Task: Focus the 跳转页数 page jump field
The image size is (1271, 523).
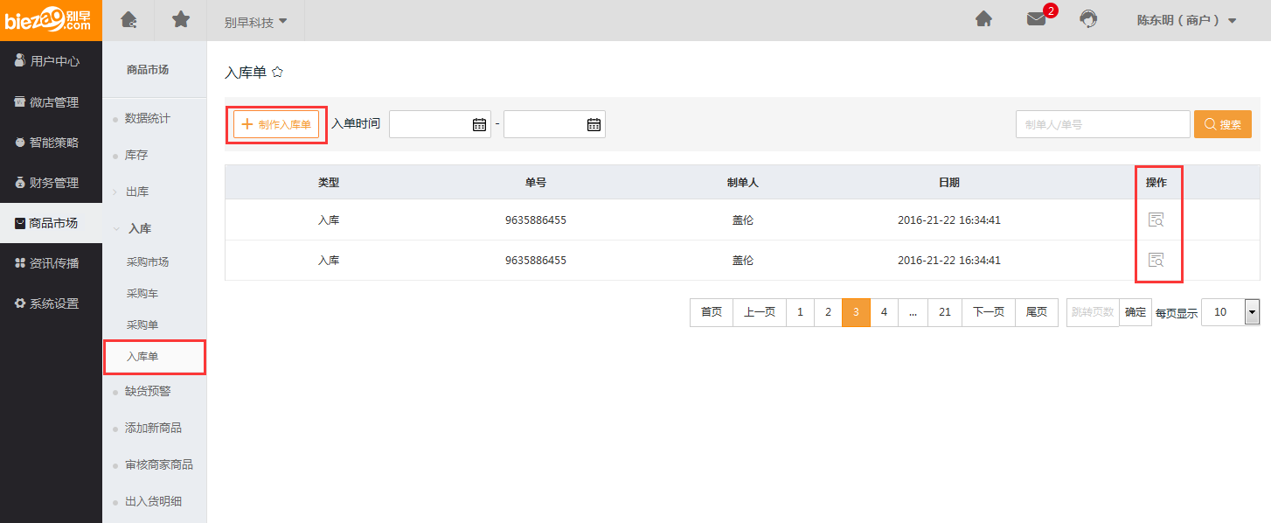Action: click(1093, 312)
